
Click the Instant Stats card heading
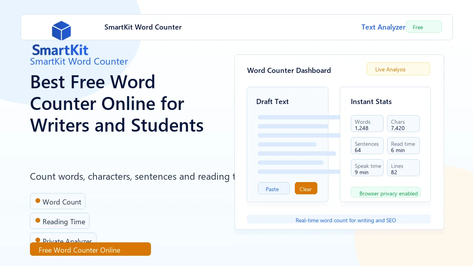371,101
